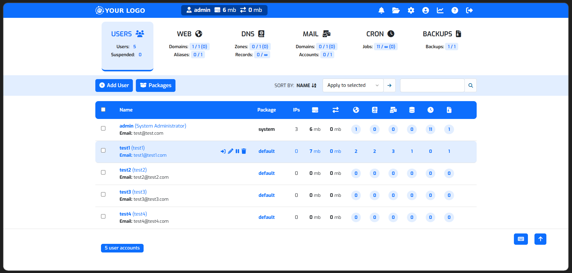Suspend test1 using the pause icon

(x=237, y=151)
